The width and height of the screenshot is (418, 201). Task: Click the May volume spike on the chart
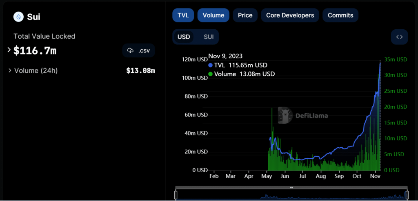click(x=272, y=122)
